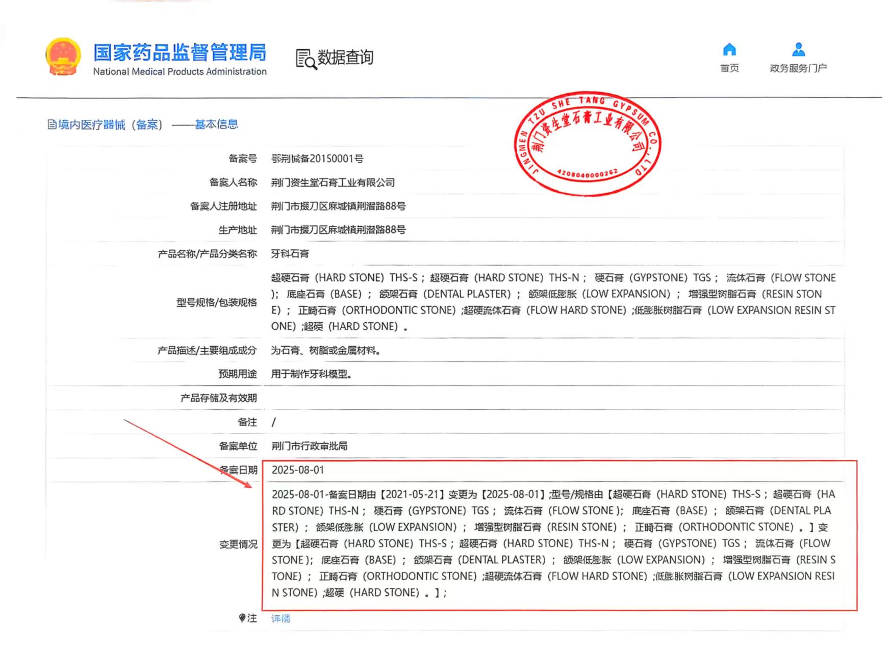Click the 数据查询 magnifier document icon
Viewport: 890px width, 652px height.
pyautogui.click(x=306, y=59)
